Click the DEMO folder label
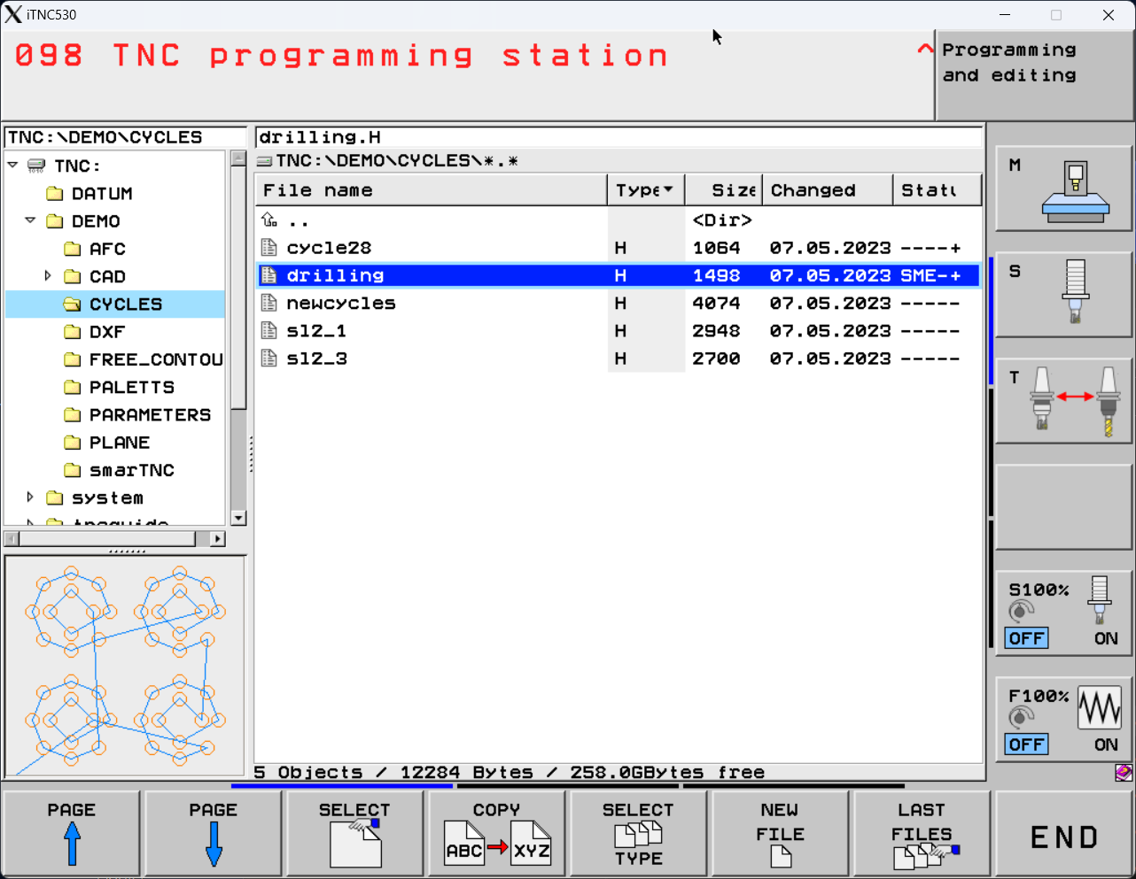The width and height of the screenshot is (1136, 879). pyautogui.click(x=96, y=221)
